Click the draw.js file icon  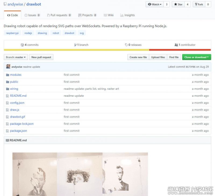[x=8, y=110]
